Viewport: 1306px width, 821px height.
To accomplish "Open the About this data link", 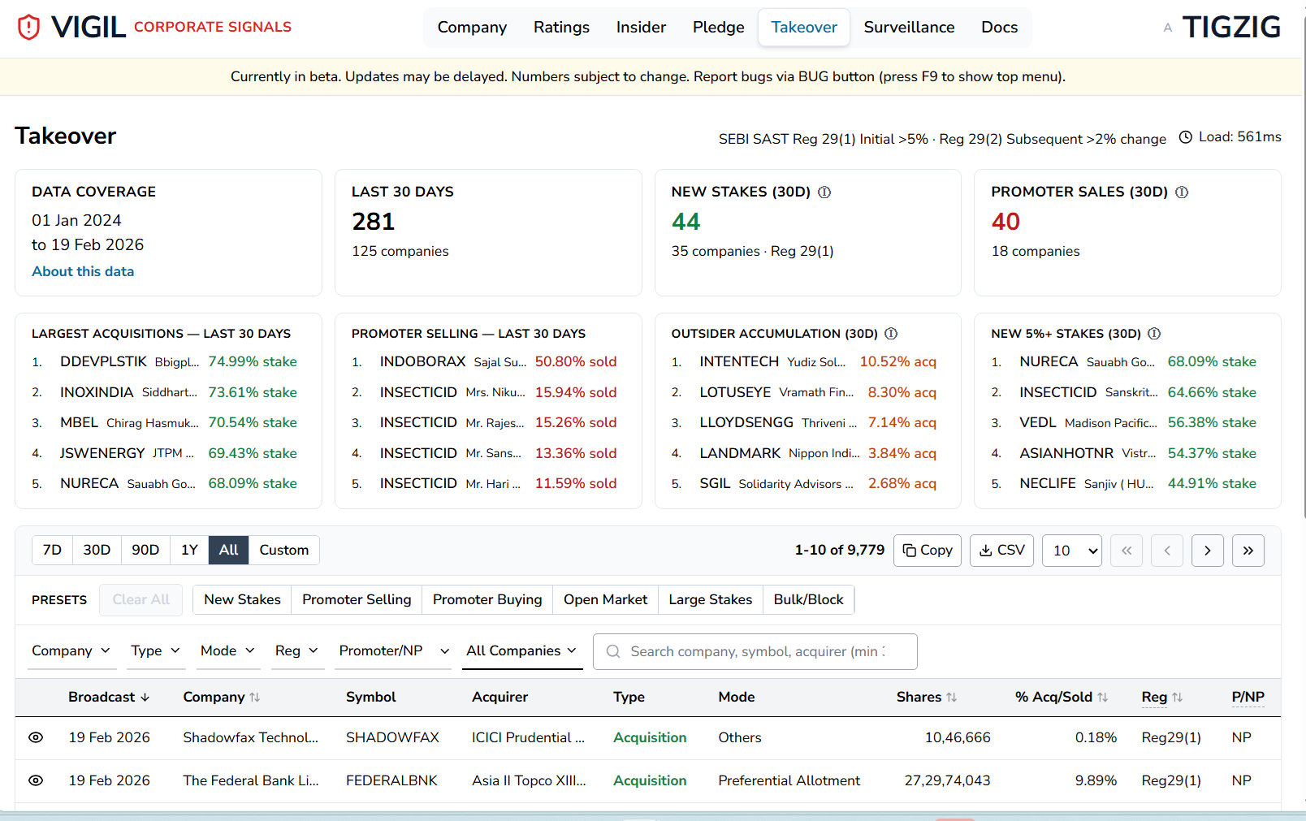I will click(83, 271).
